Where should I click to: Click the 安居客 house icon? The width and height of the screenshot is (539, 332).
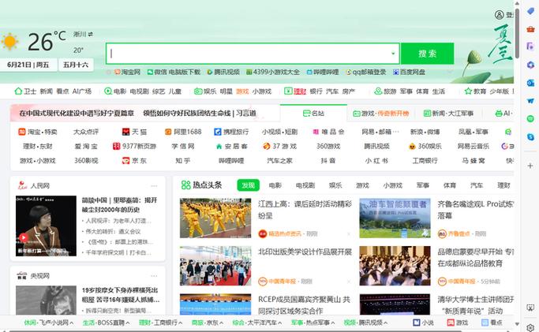click(x=219, y=146)
